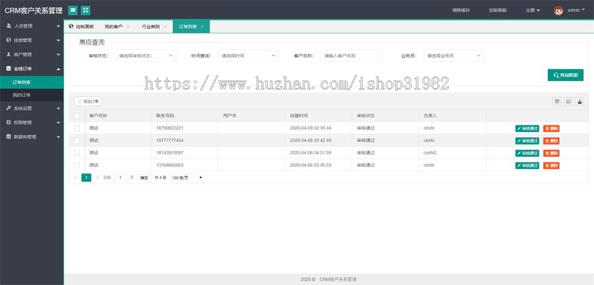The image size is (594, 285).
Task: Switch to the 控制面板 tab
Action: pyautogui.click(x=82, y=27)
